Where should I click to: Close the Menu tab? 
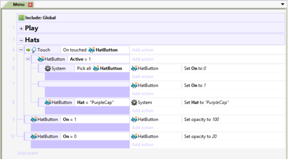(x=30, y=5)
